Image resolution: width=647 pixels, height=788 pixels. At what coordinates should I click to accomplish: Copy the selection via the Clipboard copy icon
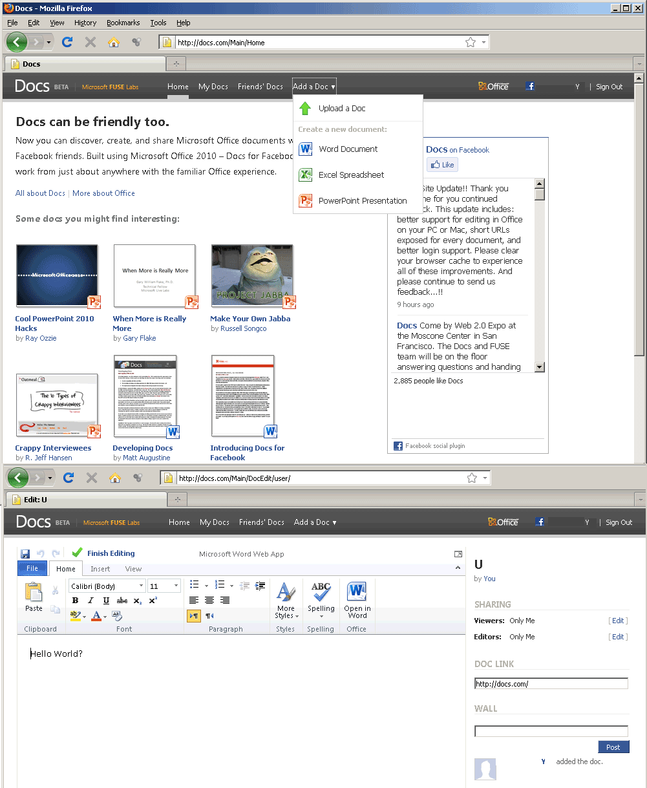pyautogui.click(x=56, y=609)
